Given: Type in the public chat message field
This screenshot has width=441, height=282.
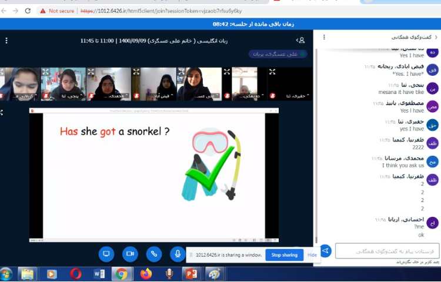Looking at the screenshot, I should [x=387, y=251].
